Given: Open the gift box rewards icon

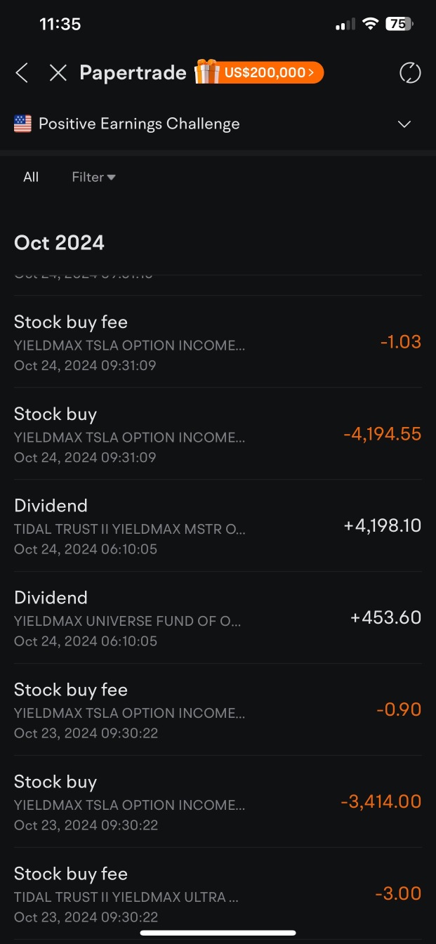Looking at the screenshot, I should pos(204,71).
